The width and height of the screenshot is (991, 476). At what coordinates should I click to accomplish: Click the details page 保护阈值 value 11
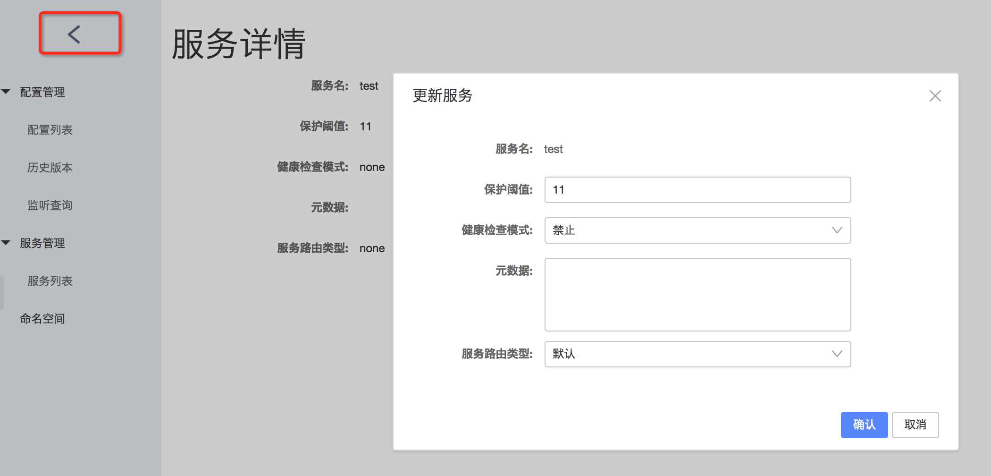[365, 127]
